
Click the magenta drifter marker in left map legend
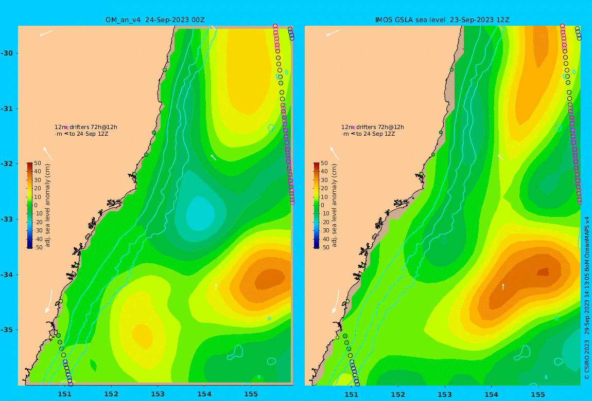[66, 128]
